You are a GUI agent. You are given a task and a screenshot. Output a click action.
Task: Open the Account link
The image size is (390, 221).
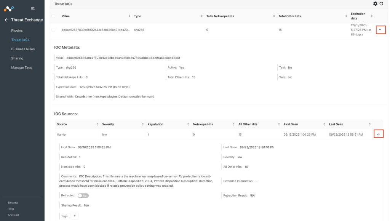pos(13,215)
